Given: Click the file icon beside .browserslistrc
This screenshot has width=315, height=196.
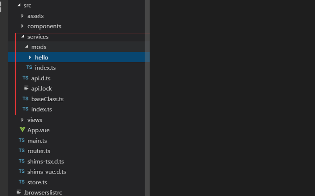Looking at the screenshot, I should (x=18, y=192).
